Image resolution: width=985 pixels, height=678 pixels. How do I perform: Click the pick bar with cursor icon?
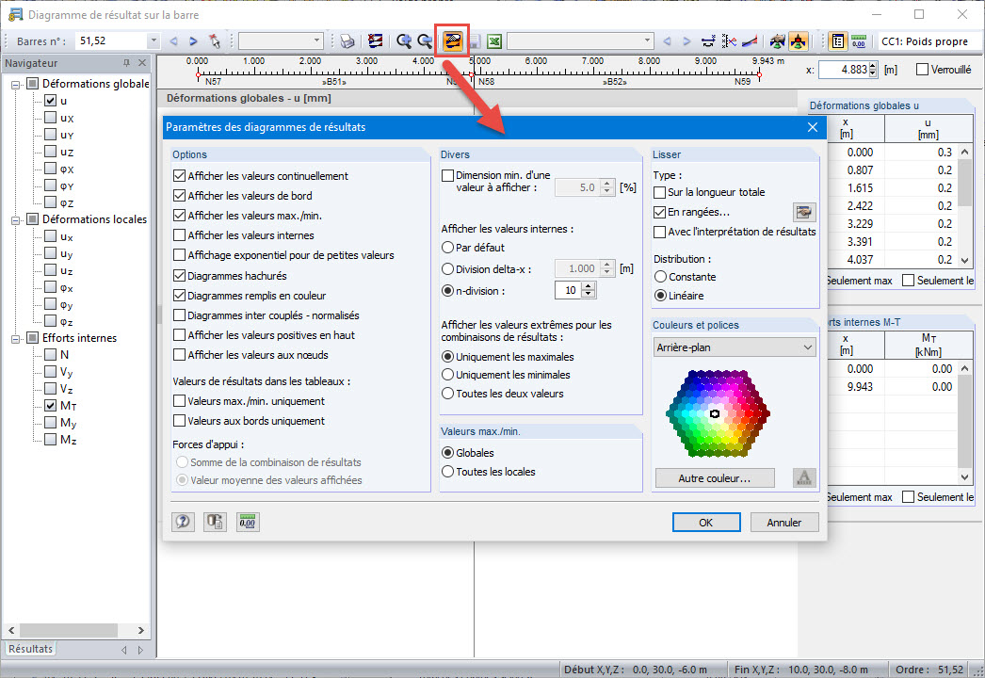click(215, 41)
